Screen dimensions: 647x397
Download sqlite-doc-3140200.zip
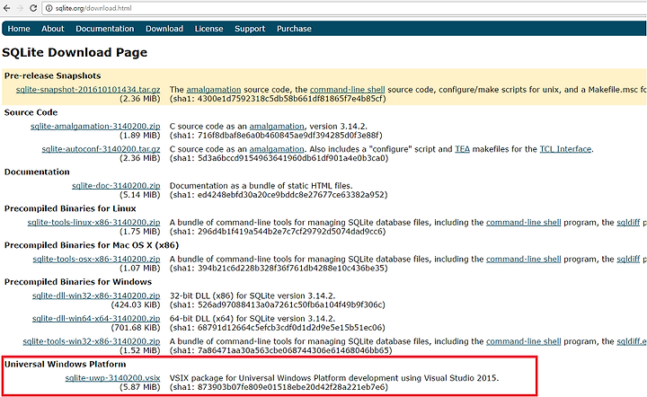(x=116, y=186)
